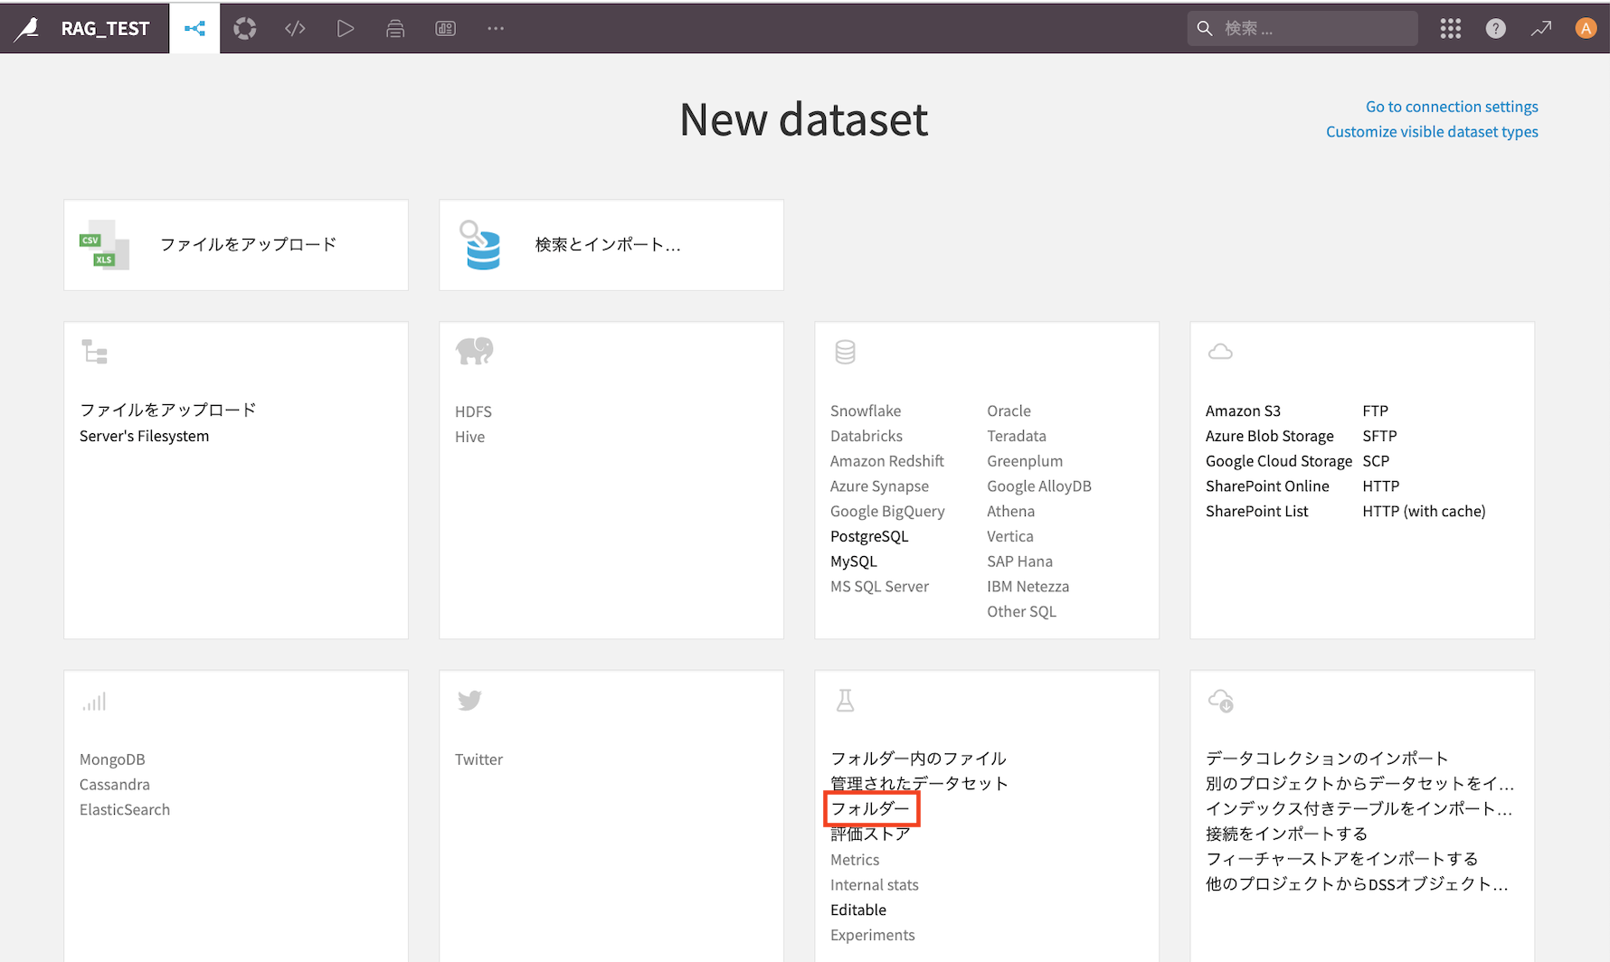Image resolution: width=1610 pixels, height=962 pixels.
Task: Click the Dataiku bird logo
Action: [27, 29]
